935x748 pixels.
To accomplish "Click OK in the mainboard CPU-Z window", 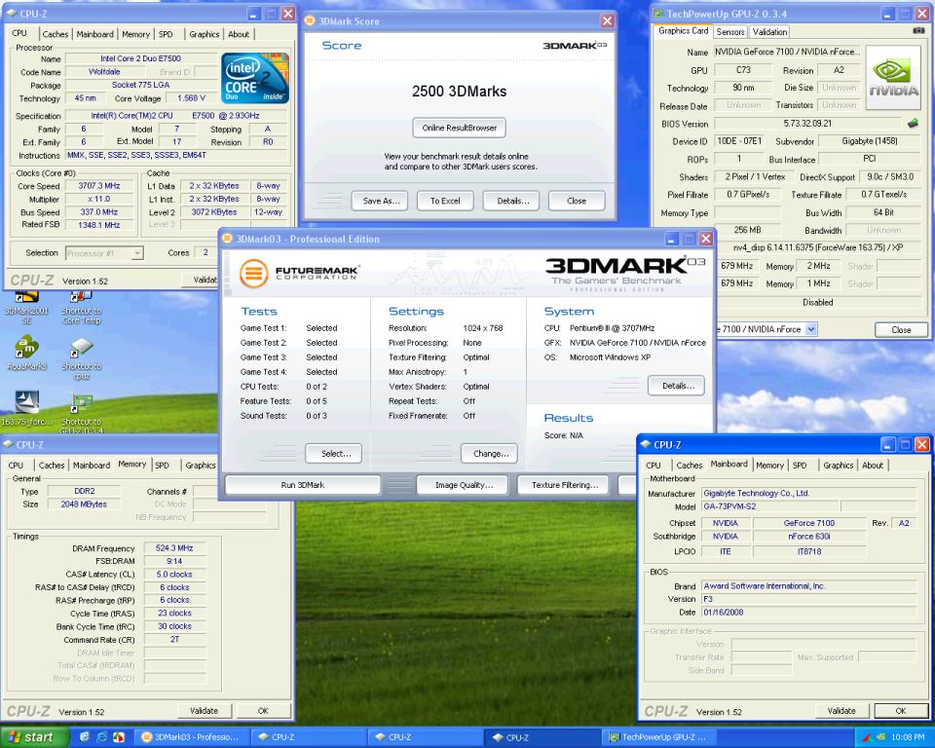I will [x=901, y=711].
